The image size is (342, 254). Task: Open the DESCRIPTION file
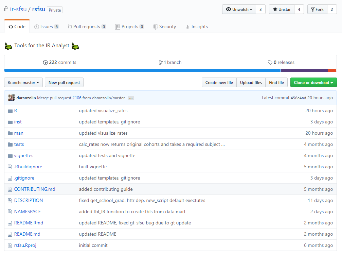pyautogui.click(x=28, y=201)
